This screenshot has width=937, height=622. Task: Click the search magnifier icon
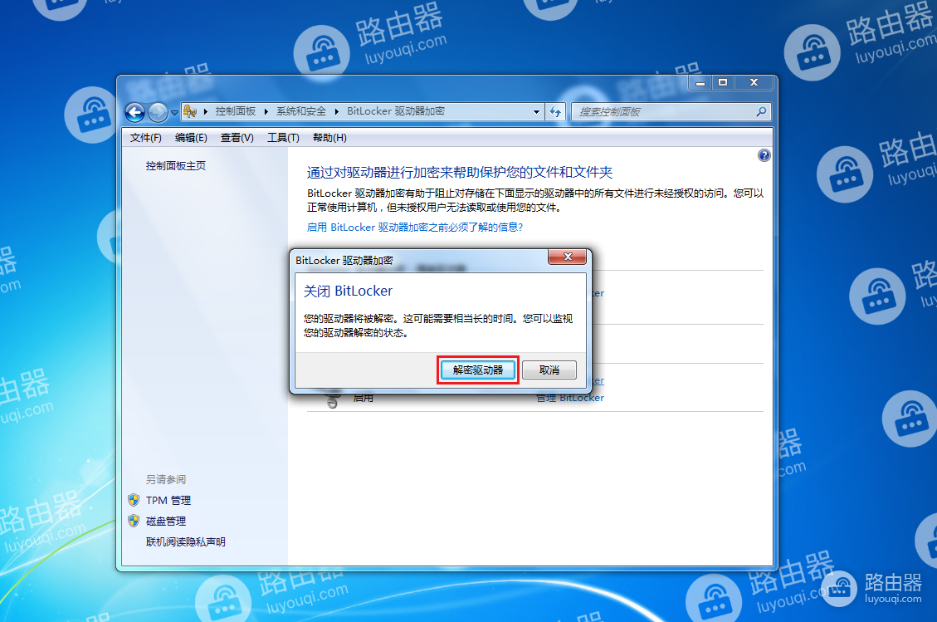pos(761,112)
